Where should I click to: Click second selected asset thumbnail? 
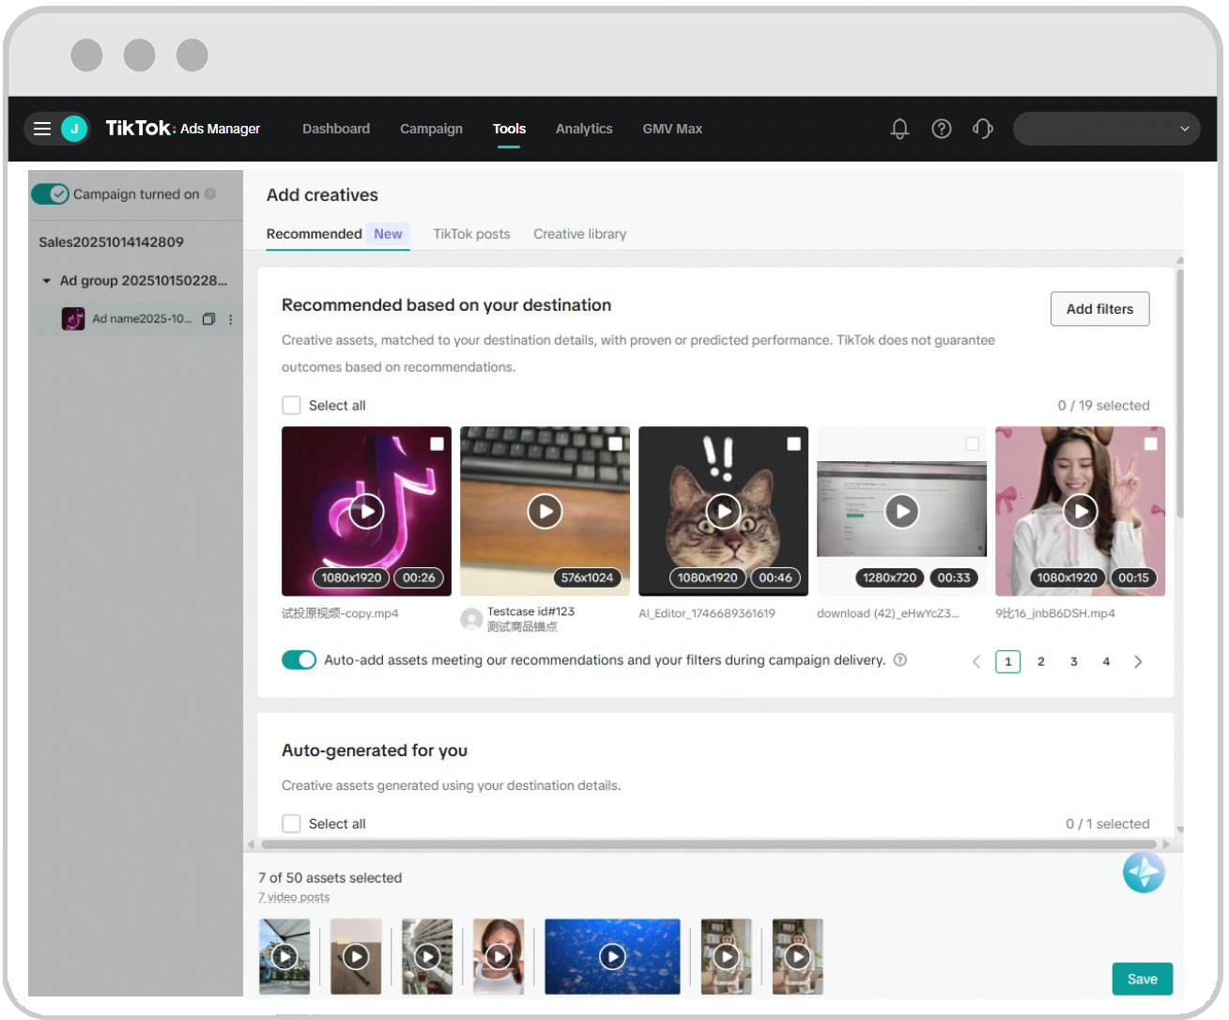pyautogui.click(x=356, y=956)
